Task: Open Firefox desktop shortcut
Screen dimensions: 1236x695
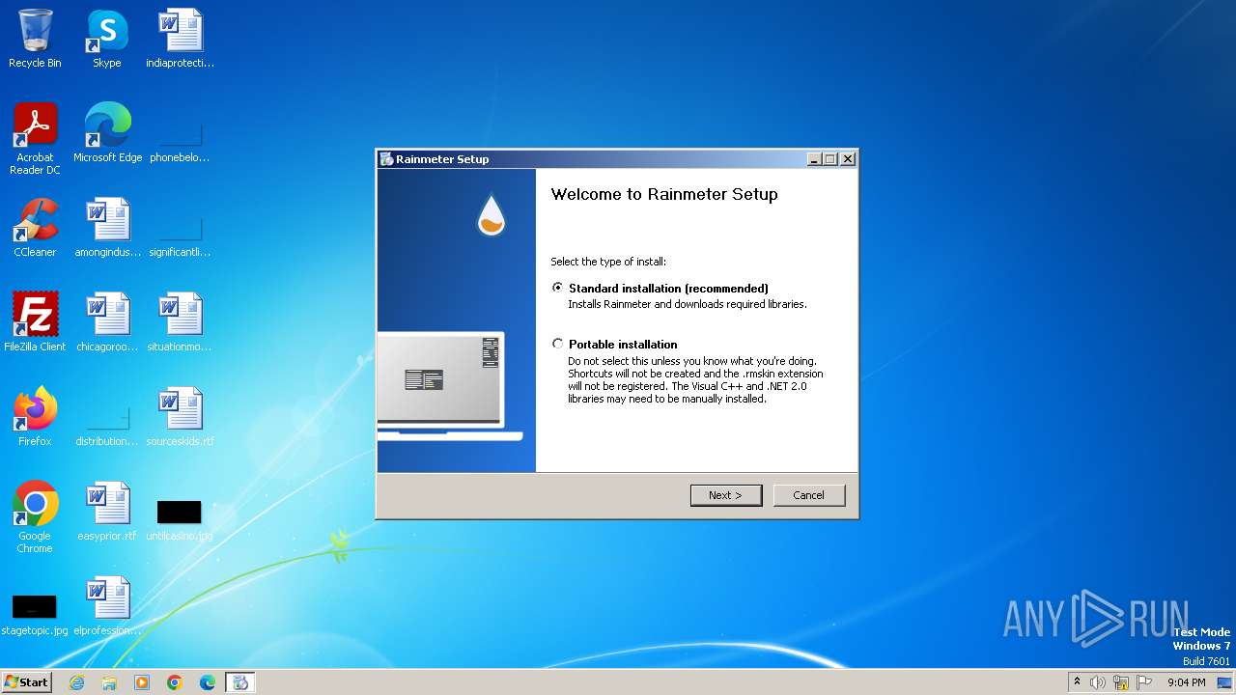Action: pyautogui.click(x=35, y=417)
